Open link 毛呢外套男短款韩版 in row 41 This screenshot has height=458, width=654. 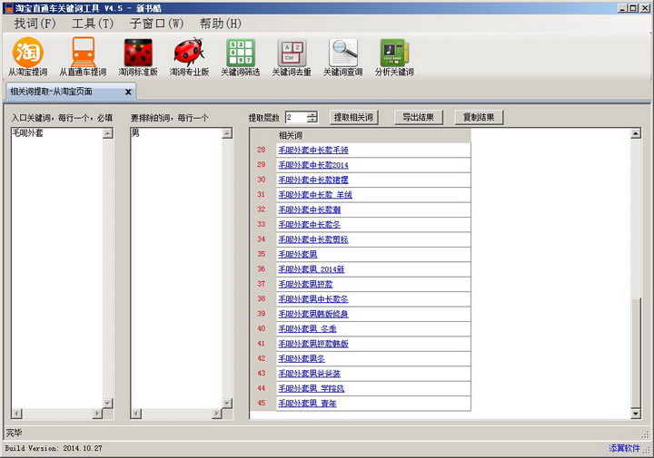click(313, 344)
